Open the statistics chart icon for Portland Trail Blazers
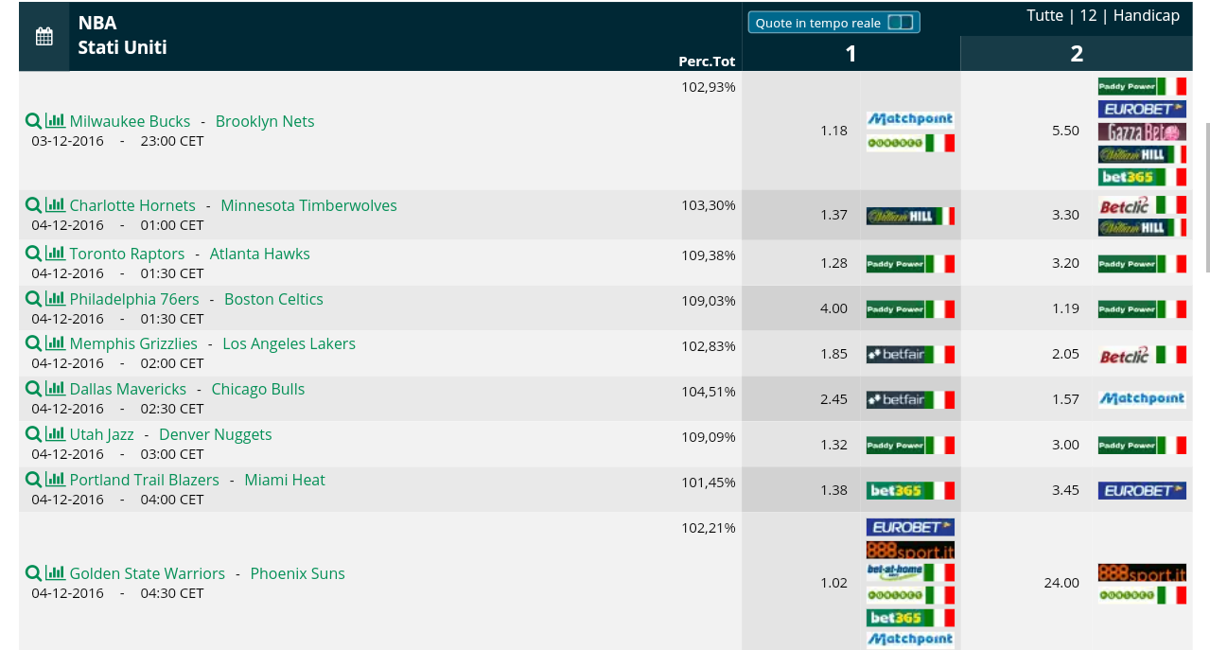 tap(55, 480)
